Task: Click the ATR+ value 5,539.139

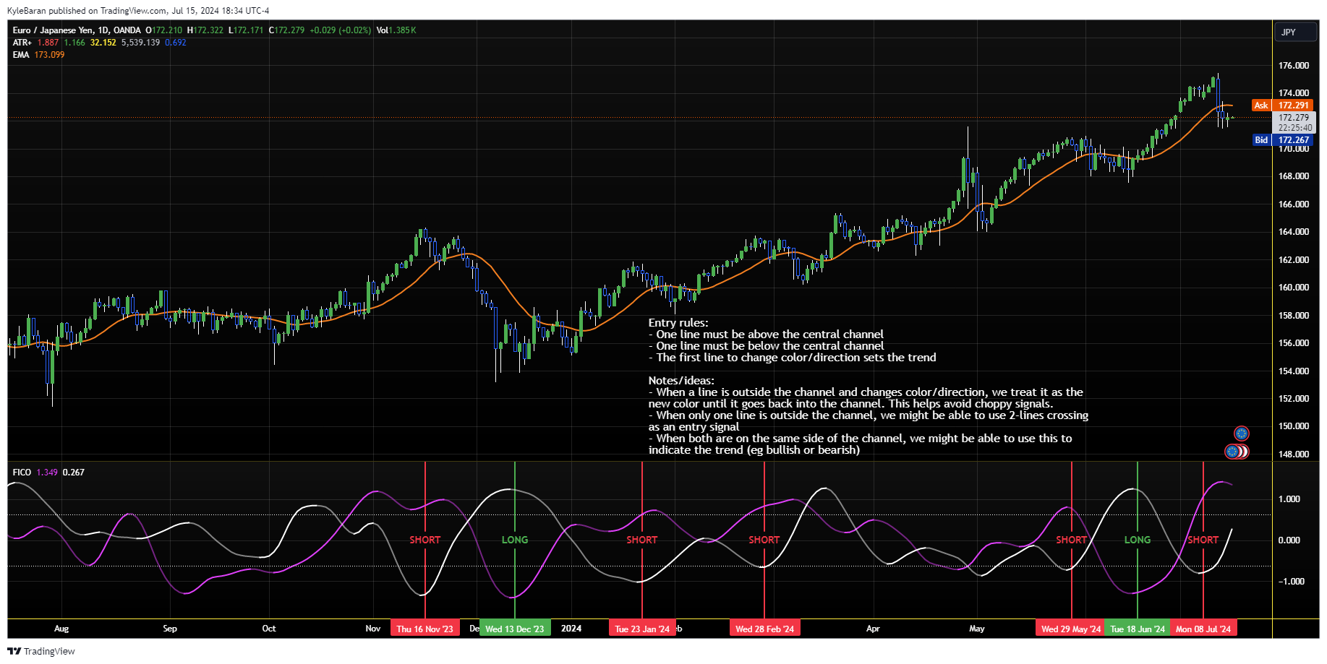Action: point(140,43)
